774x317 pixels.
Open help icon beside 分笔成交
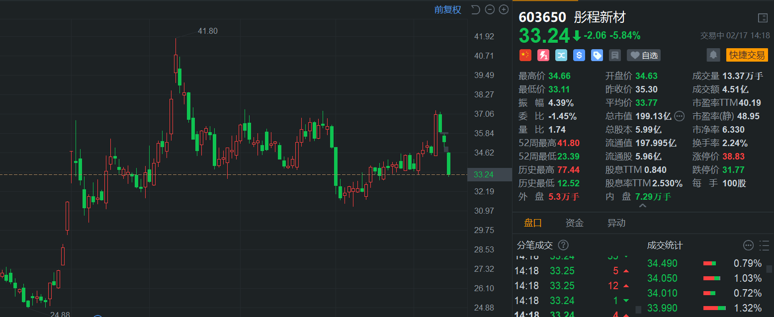563,245
